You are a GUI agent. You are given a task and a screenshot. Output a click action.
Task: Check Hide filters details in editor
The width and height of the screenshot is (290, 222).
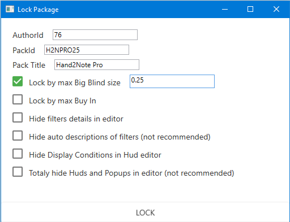click(18, 117)
